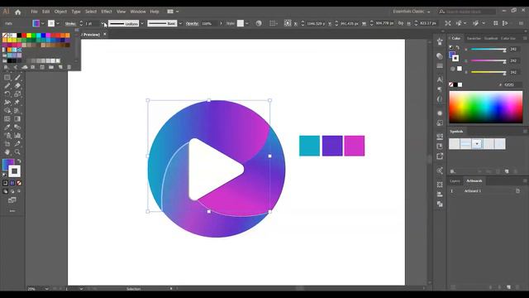Open the Uniform variable width profile dropdown
Screen dimensions: 529x298
[141, 23]
